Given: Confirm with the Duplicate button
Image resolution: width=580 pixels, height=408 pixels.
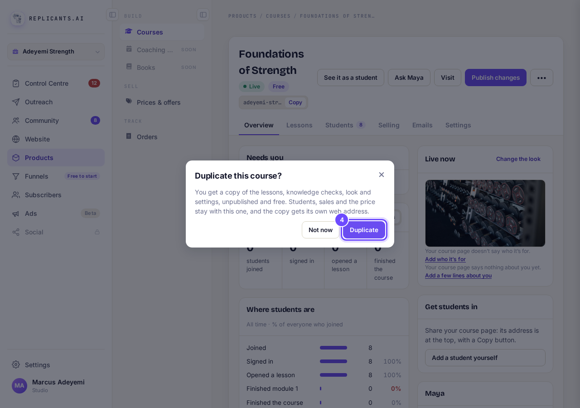Looking at the screenshot, I should tap(364, 230).
